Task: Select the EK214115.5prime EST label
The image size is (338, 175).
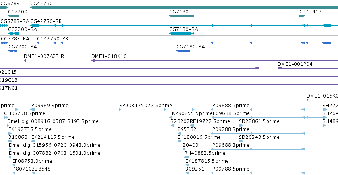Action: pos(53,137)
